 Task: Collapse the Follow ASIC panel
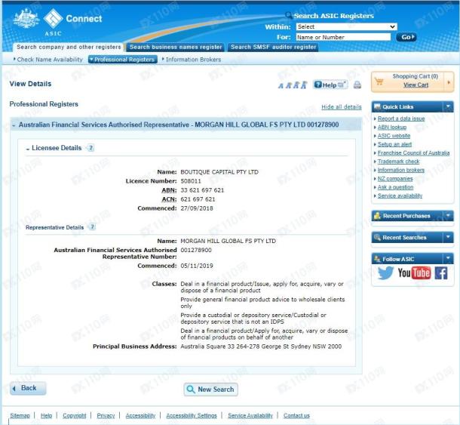coord(448,258)
